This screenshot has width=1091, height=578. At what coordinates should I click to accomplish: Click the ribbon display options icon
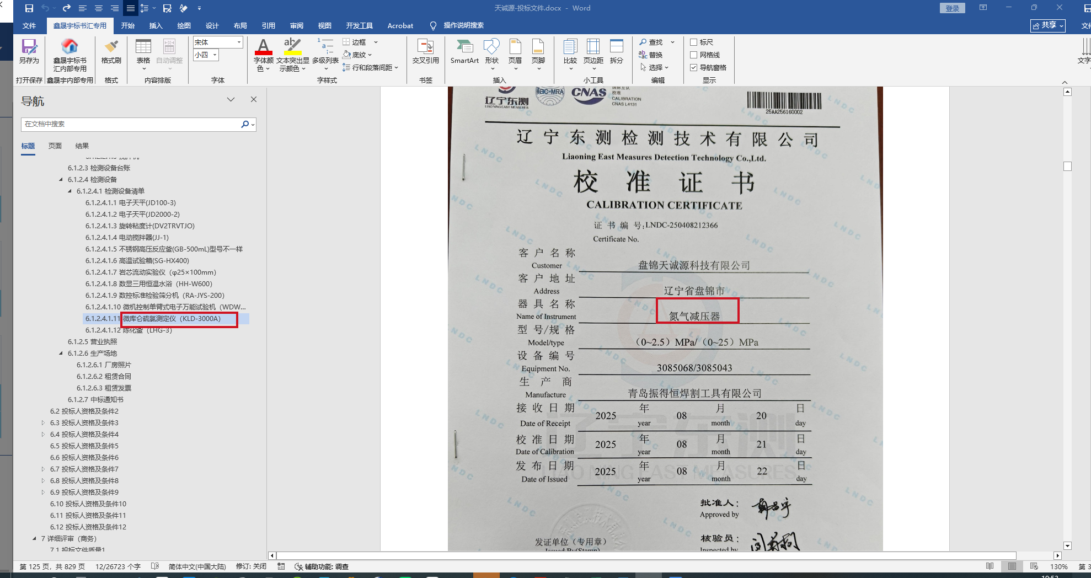click(983, 8)
